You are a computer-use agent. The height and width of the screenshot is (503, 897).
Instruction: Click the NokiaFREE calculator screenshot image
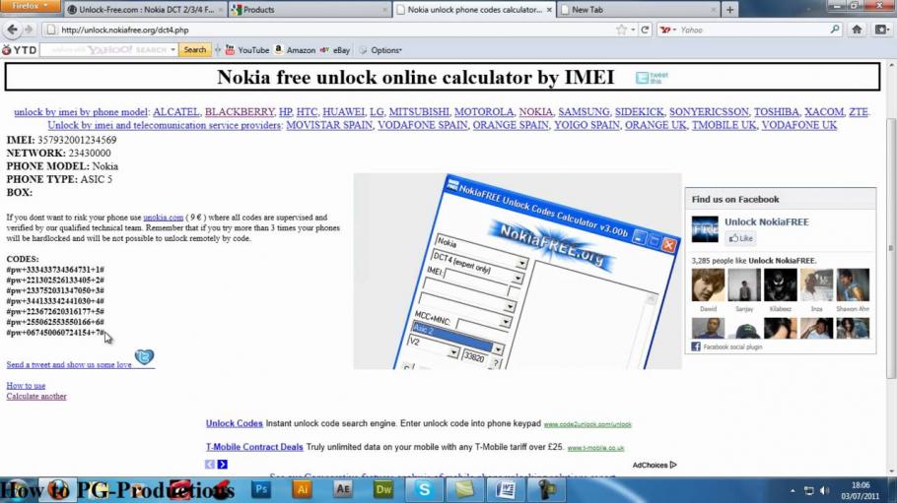point(517,271)
